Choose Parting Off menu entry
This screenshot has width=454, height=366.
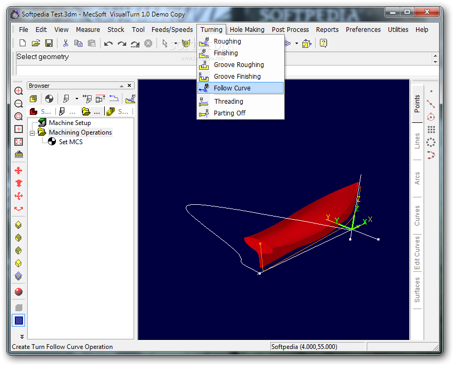(x=241, y=113)
